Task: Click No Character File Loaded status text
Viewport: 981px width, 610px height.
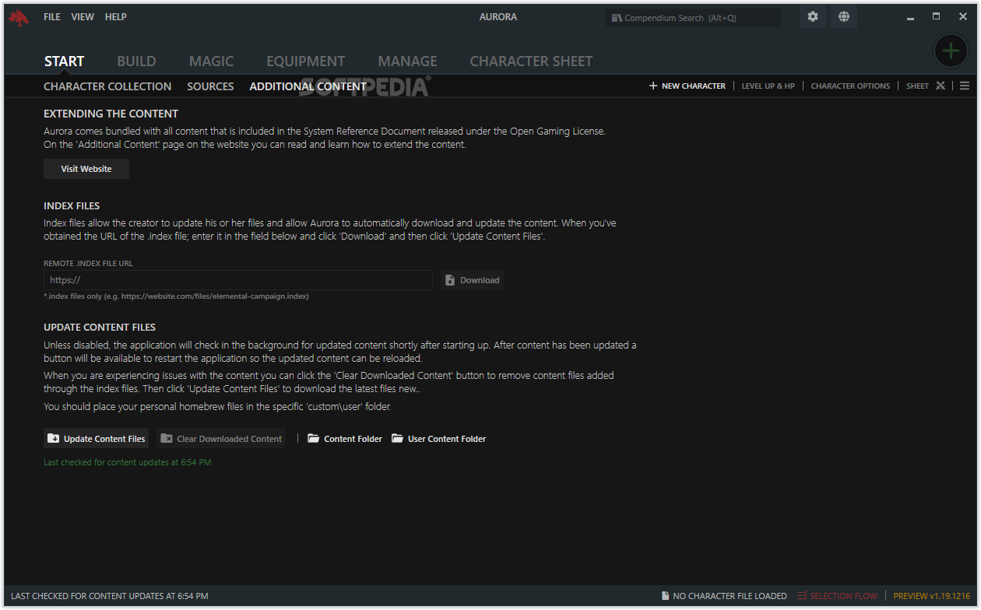Action: click(x=730, y=596)
